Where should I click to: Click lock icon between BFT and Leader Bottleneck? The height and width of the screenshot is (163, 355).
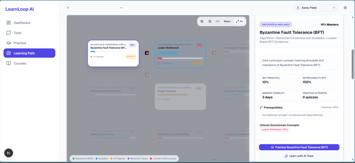pos(147,53)
